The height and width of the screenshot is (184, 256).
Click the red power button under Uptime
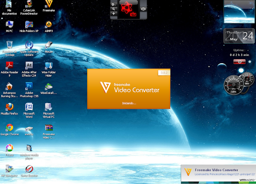click(x=239, y=62)
